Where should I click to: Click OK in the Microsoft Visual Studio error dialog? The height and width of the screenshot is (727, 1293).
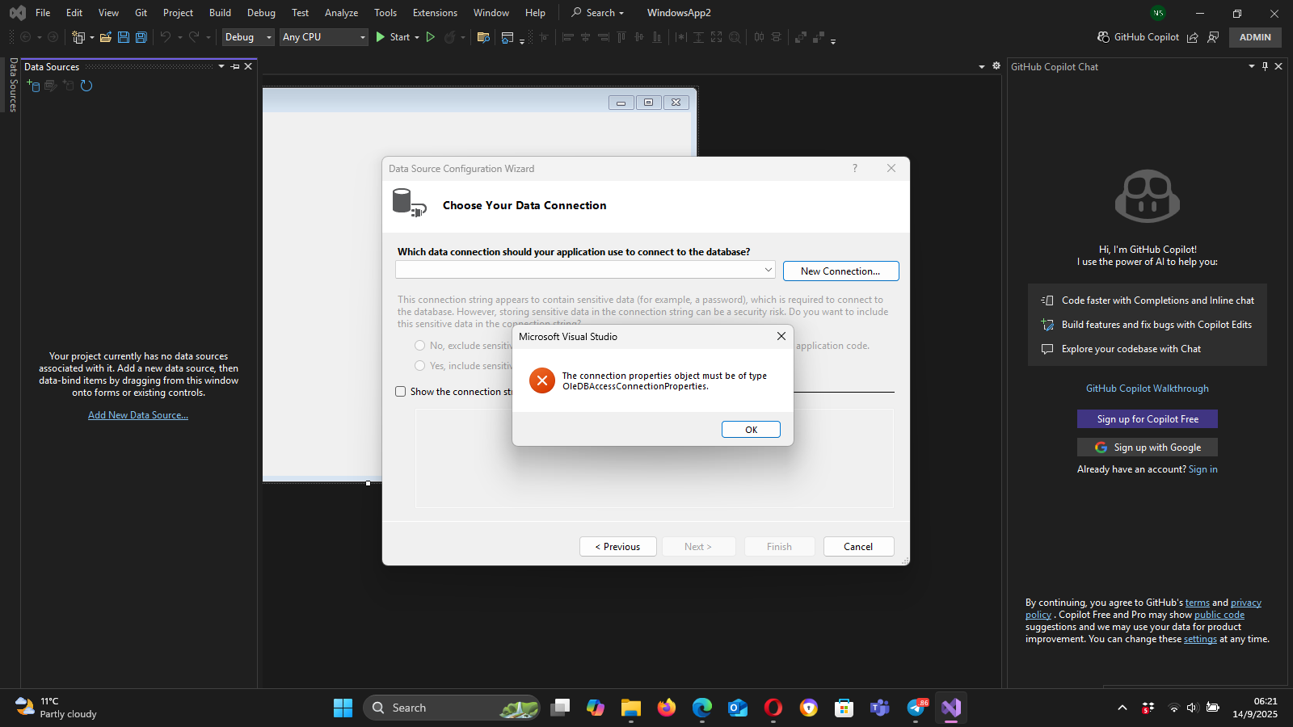751,430
